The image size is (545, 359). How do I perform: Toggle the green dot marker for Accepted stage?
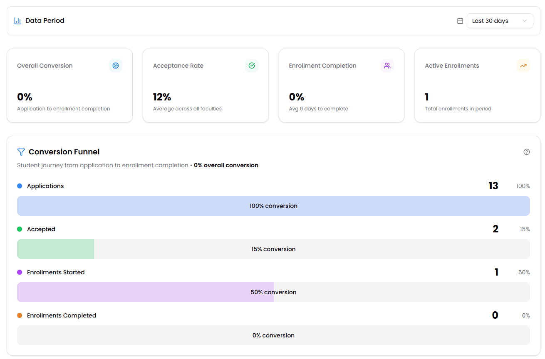(19, 229)
